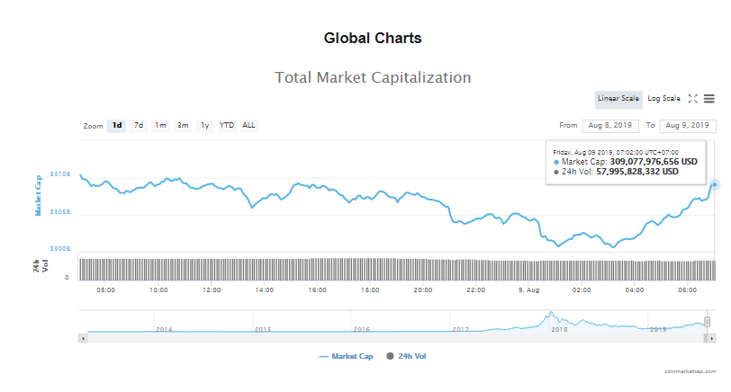Image resolution: width=731 pixels, height=392 pixels.
Task: Toggle 24h Vol series label
Action: click(412, 356)
